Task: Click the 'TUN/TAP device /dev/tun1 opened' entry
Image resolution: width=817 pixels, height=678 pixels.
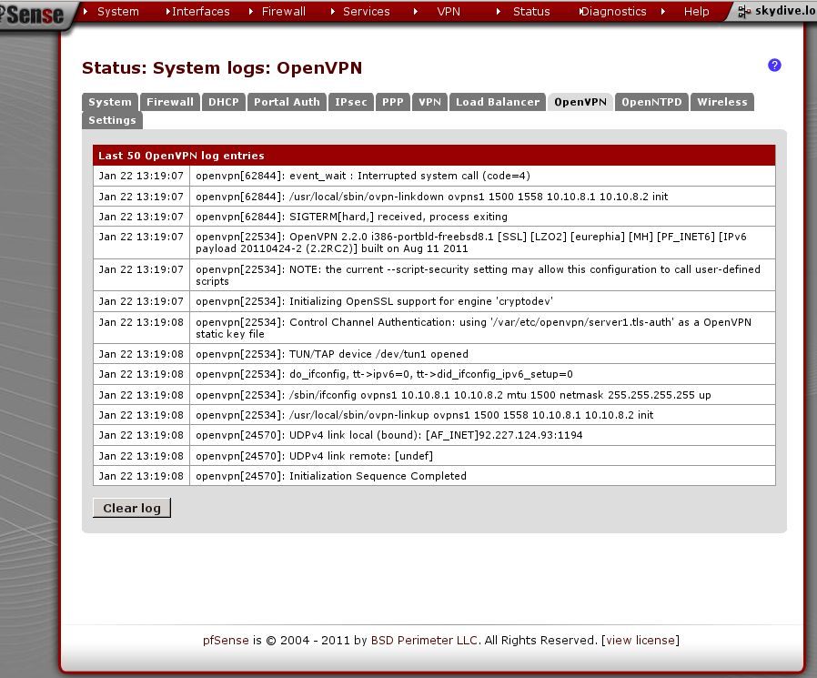Action: click(x=434, y=354)
